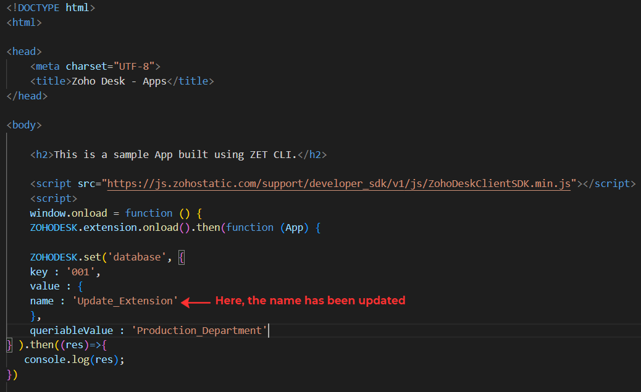Click the 'Production_Department' string value

[x=199, y=331]
